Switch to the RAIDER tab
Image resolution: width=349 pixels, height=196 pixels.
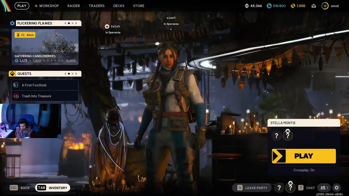pyautogui.click(x=74, y=6)
